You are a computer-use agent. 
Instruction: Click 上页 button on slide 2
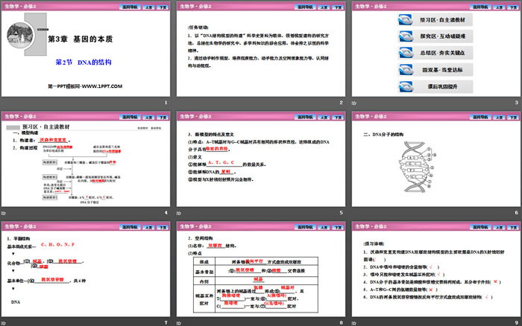[304, 7]
